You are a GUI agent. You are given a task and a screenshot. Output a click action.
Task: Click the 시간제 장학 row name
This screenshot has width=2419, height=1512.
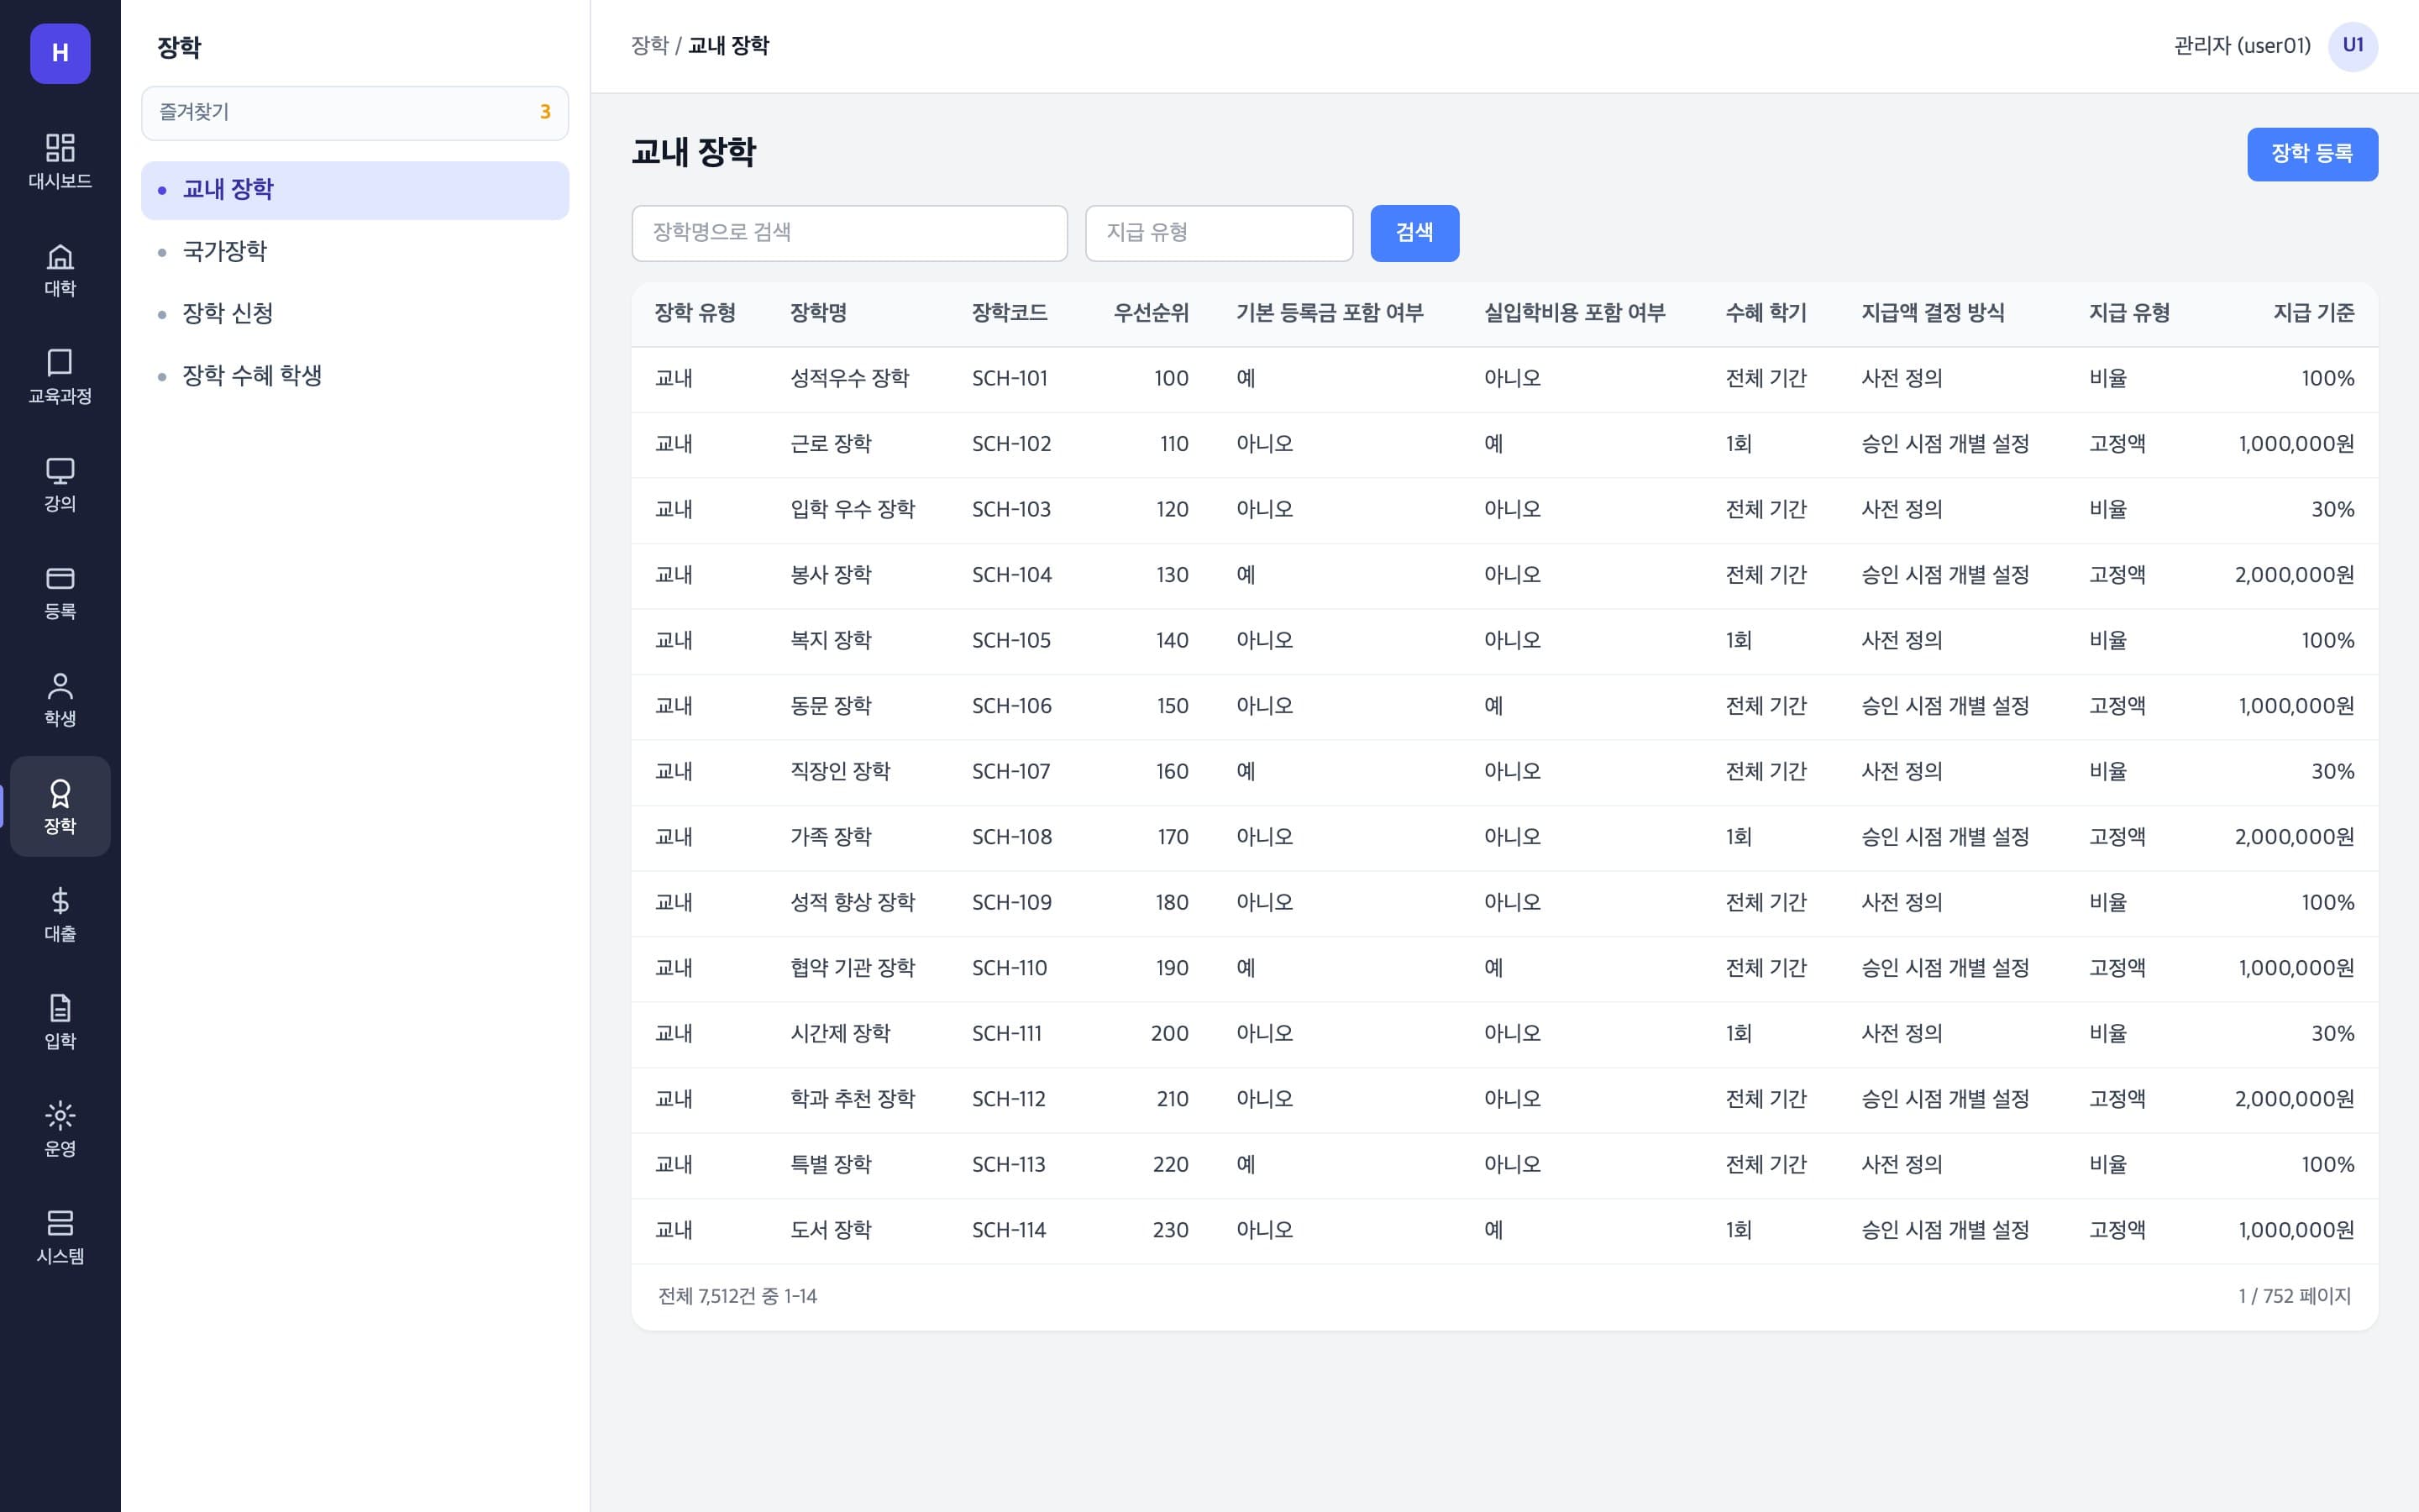coord(840,1034)
